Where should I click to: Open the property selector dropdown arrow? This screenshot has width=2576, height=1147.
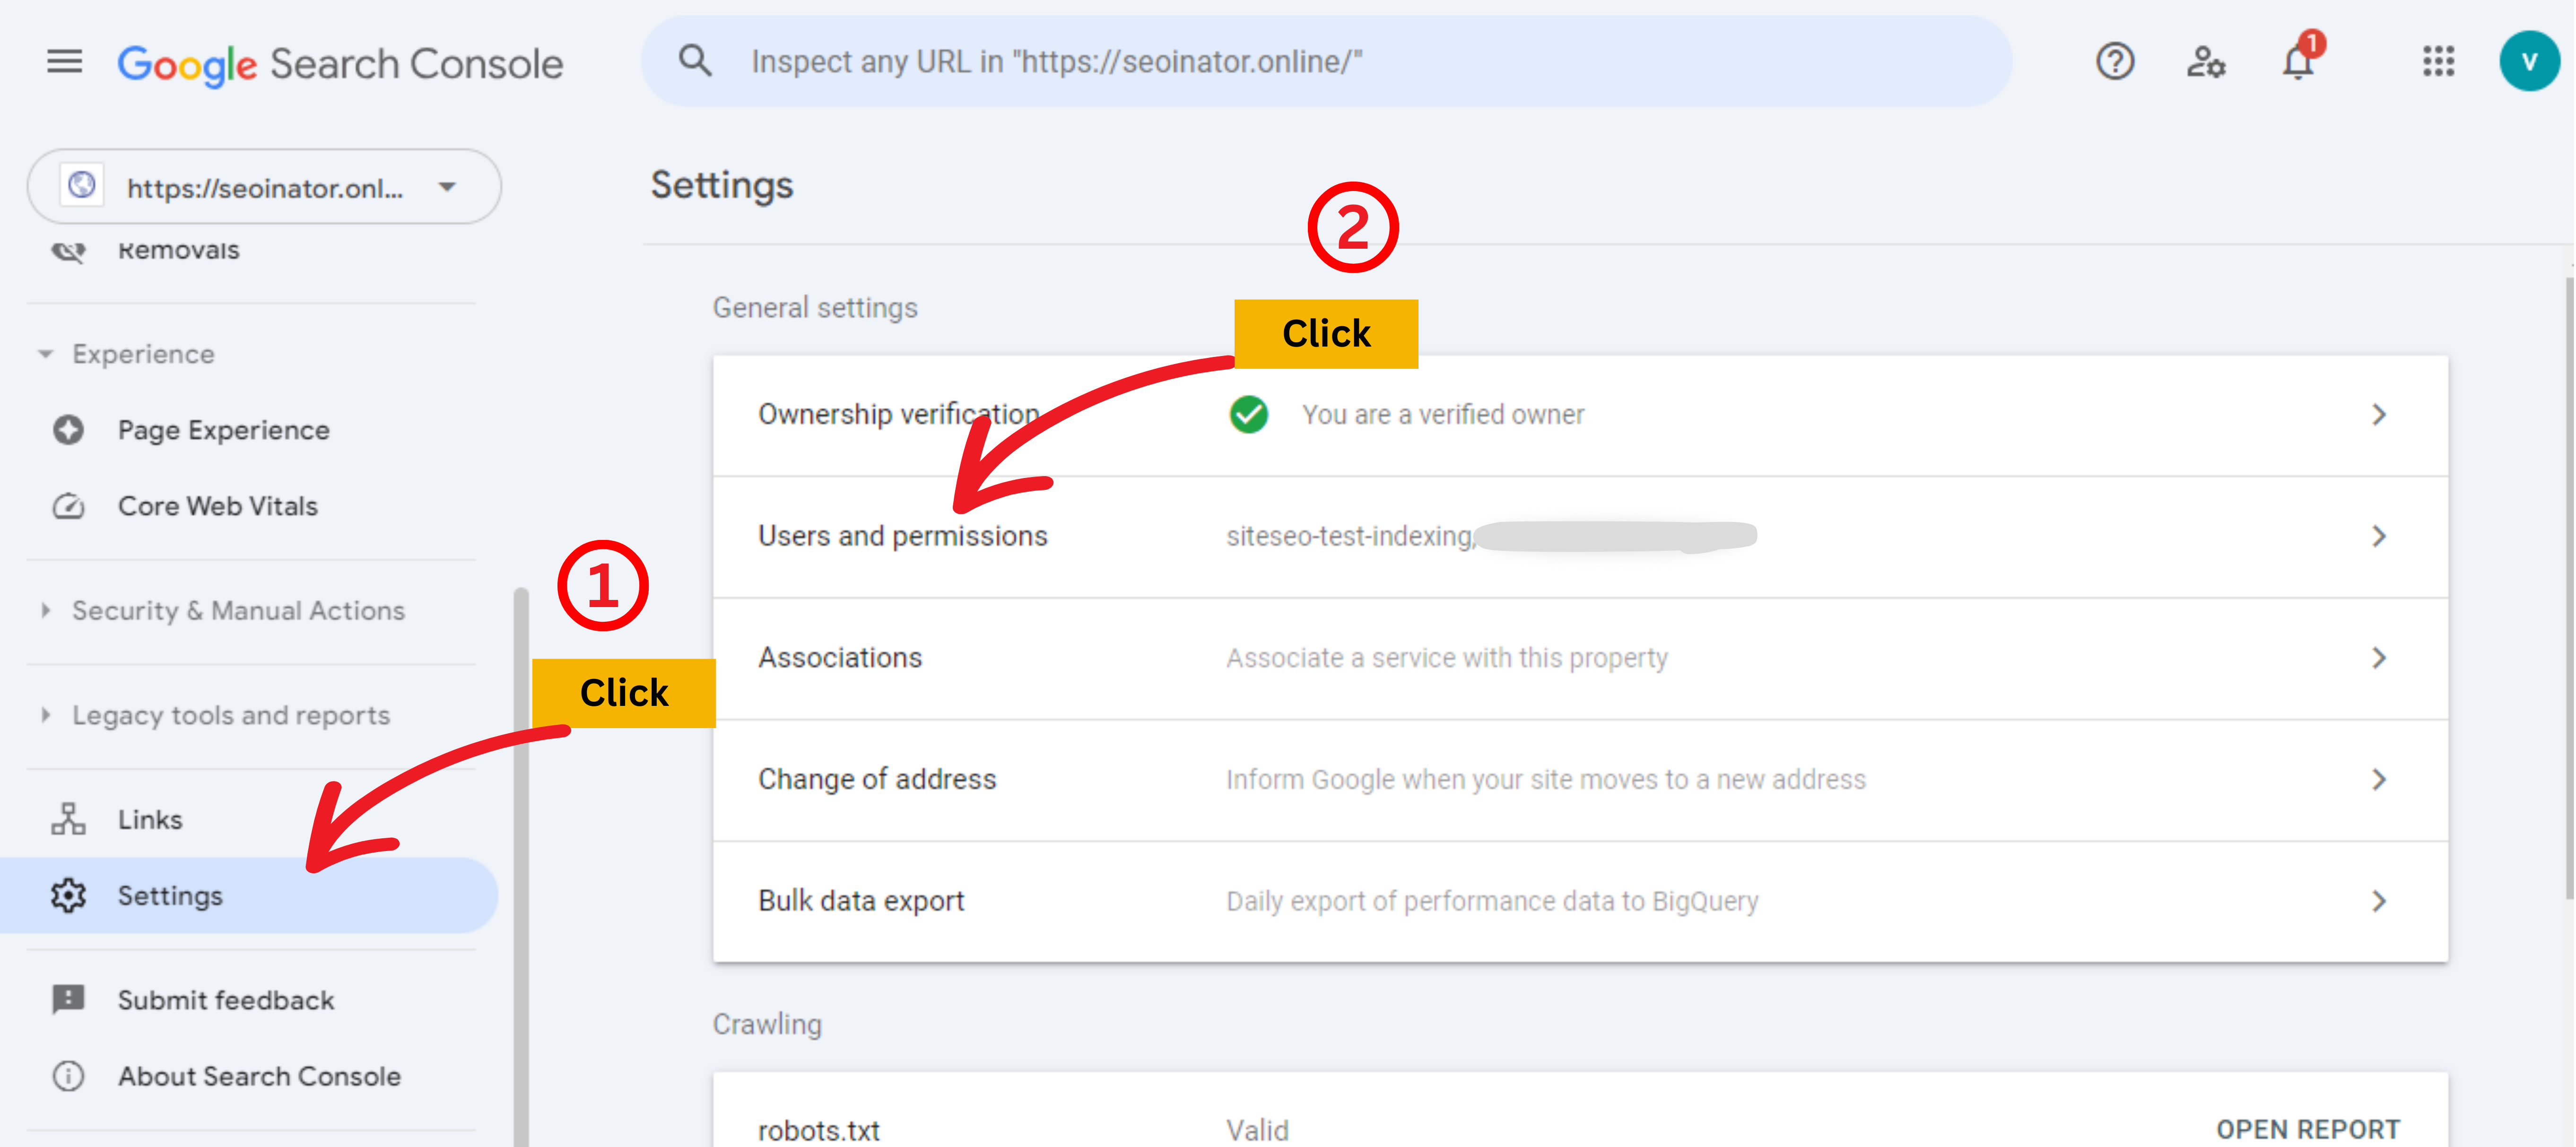coord(447,187)
